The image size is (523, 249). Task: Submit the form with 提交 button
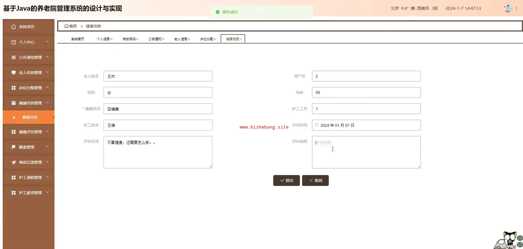coord(287,180)
